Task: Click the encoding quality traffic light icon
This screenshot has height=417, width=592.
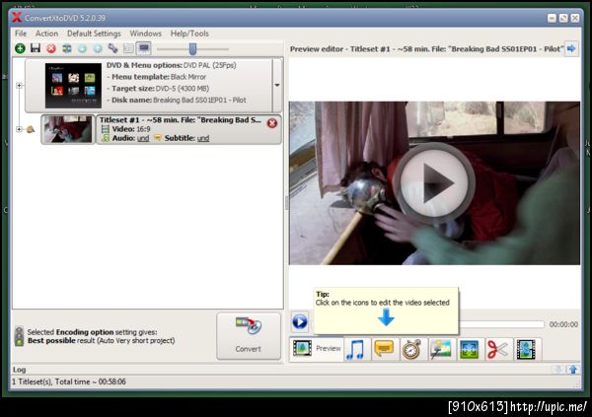Action: pyautogui.click(x=19, y=336)
